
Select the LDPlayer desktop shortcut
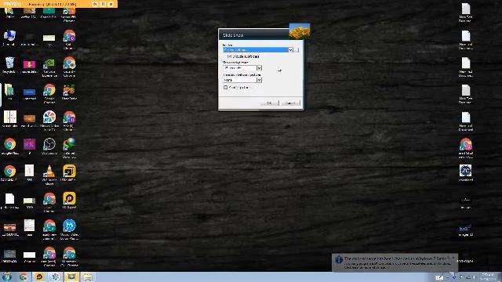coord(69,201)
